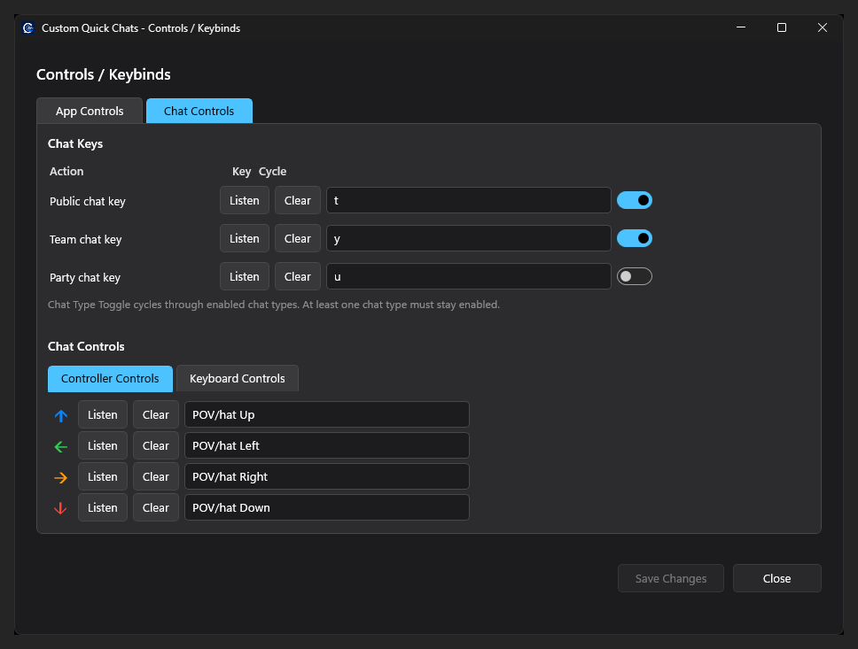Screen dimensions: 858x649
Task: Maximize the Custom Quick Chats window
Action: (x=782, y=27)
